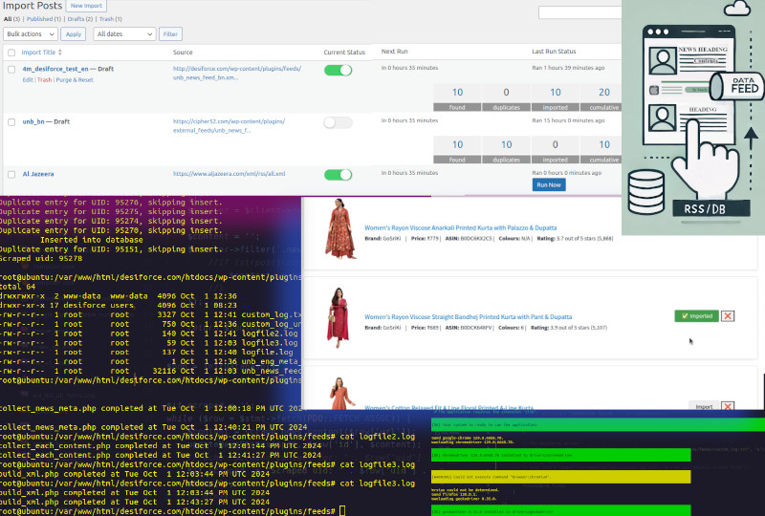
Task: Enable the unb_bn current status toggle
Action: [338, 122]
